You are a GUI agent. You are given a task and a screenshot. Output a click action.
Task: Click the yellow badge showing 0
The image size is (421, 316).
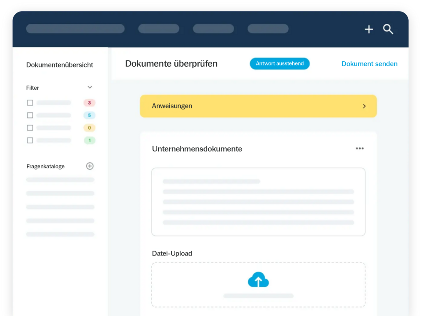pyautogui.click(x=89, y=128)
